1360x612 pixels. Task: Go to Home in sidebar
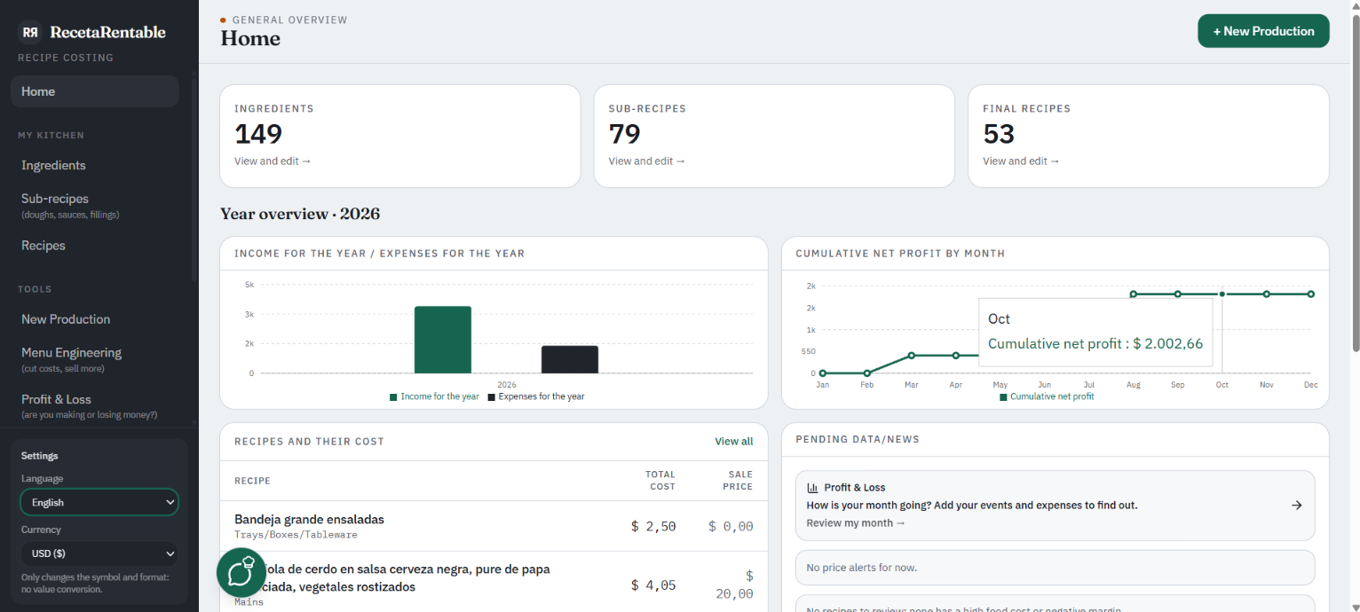[x=95, y=91]
